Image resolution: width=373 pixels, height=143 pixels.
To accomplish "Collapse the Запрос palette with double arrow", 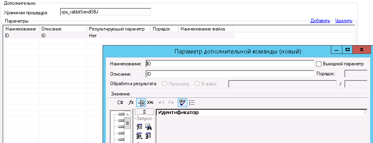I will (144, 112).
